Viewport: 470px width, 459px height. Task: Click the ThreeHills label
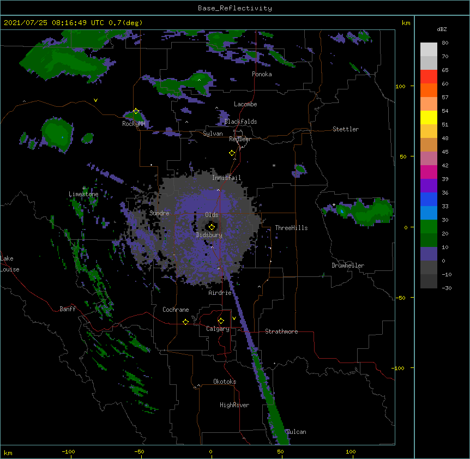point(291,228)
